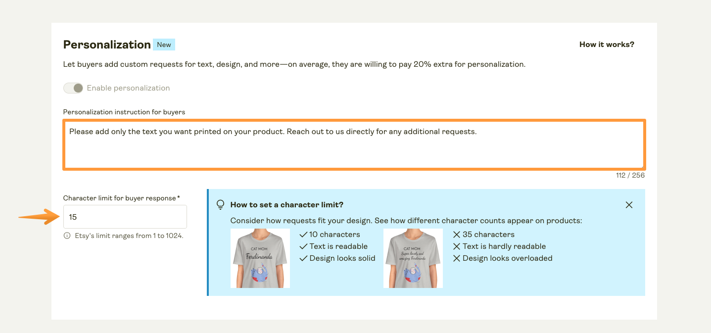Click the X mark beside "Design looks overloaded"

(456, 258)
